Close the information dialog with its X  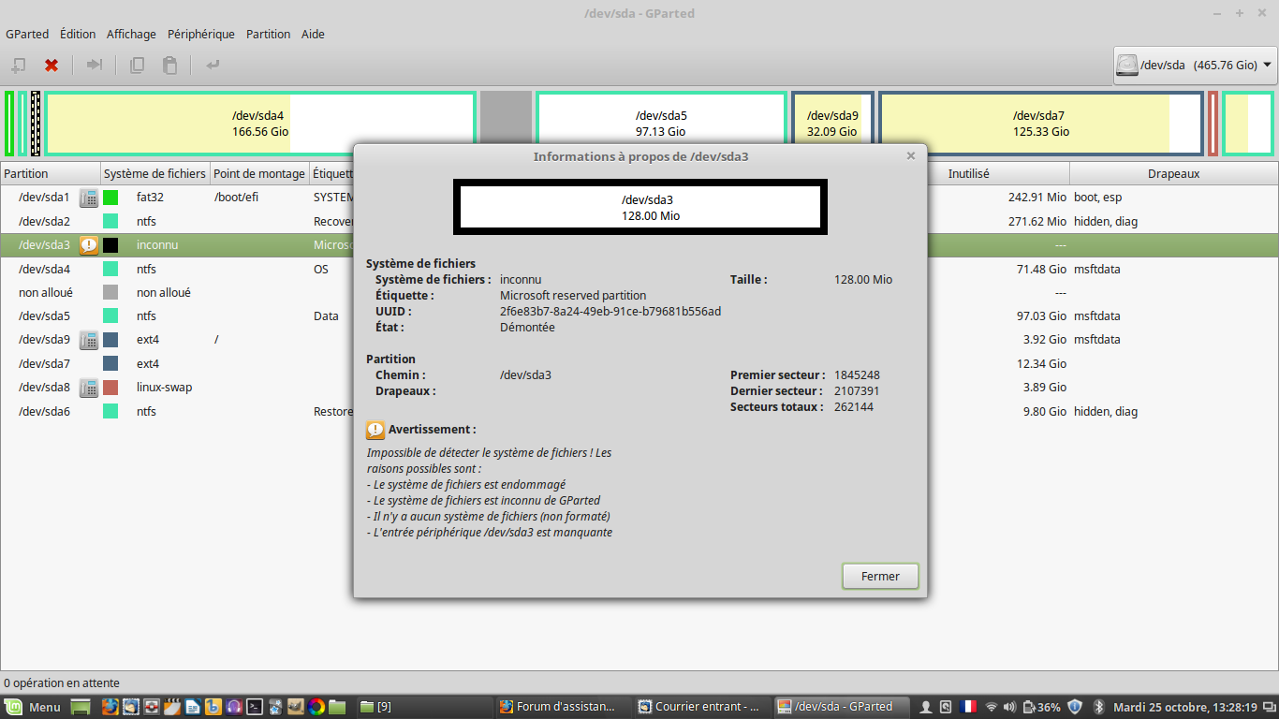(911, 156)
